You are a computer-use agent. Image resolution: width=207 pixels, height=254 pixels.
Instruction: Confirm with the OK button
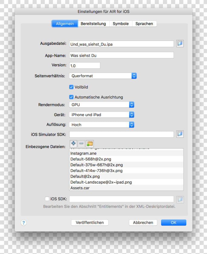point(174,223)
